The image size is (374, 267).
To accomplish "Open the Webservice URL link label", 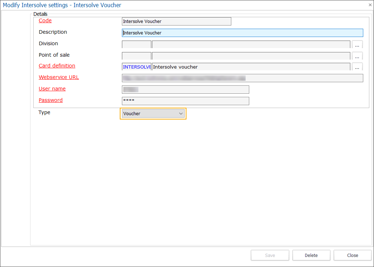I will pyautogui.click(x=58, y=77).
